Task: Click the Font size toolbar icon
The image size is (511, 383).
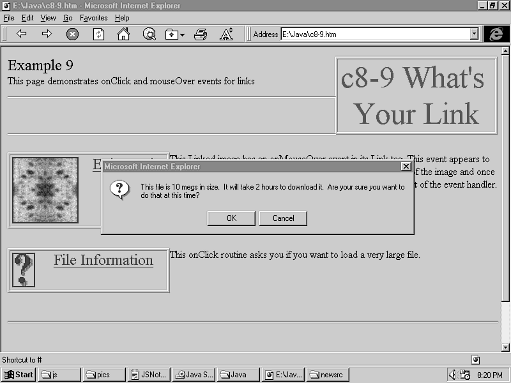Action: [x=226, y=34]
